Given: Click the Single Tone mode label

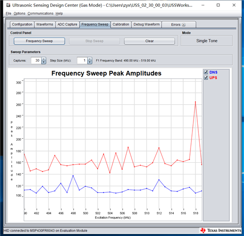Looking at the screenshot, I should 207,41.
